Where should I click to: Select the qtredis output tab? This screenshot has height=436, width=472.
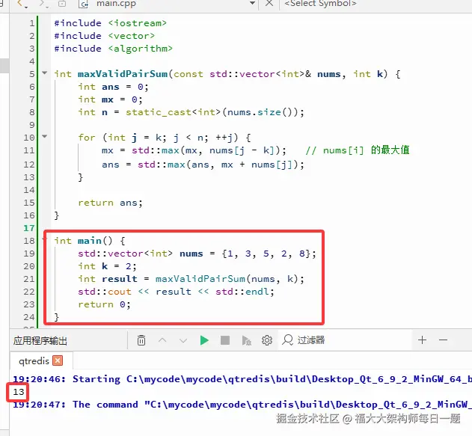pyautogui.click(x=34, y=360)
